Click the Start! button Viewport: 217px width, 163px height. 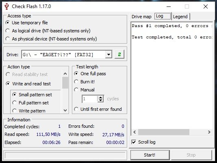pos(150,155)
